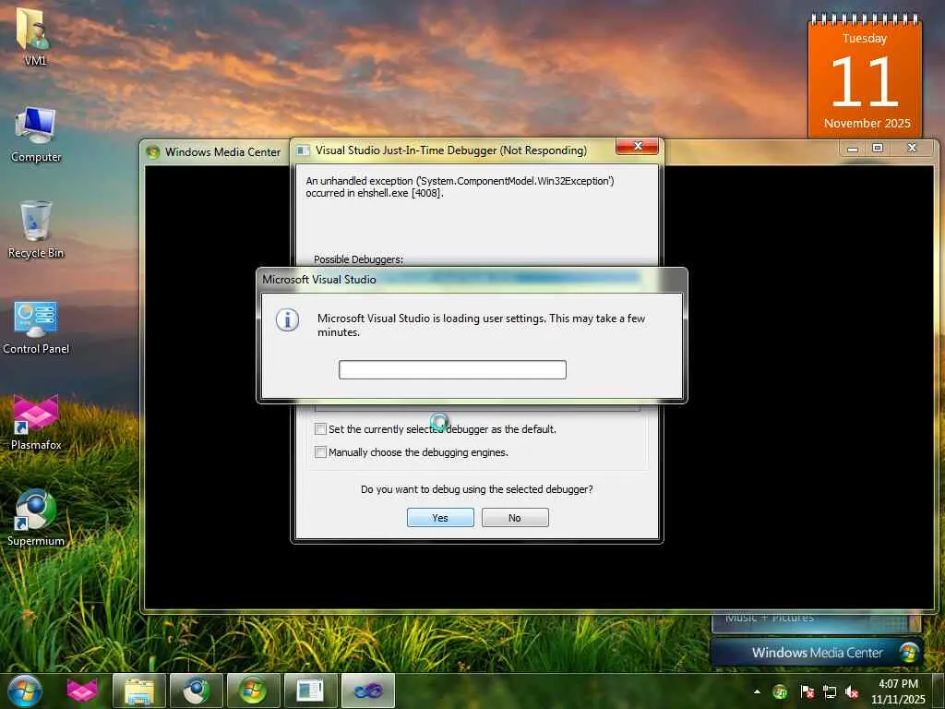This screenshot has height=709, width=945.
Task: Switch to the JIT Debugger taskbar button
Action: 311,691
